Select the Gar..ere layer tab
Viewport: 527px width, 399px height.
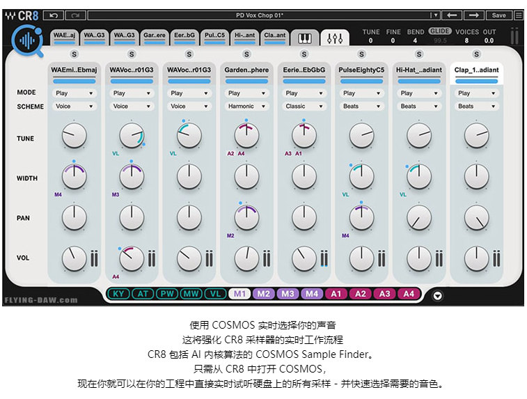click(155, 38)
